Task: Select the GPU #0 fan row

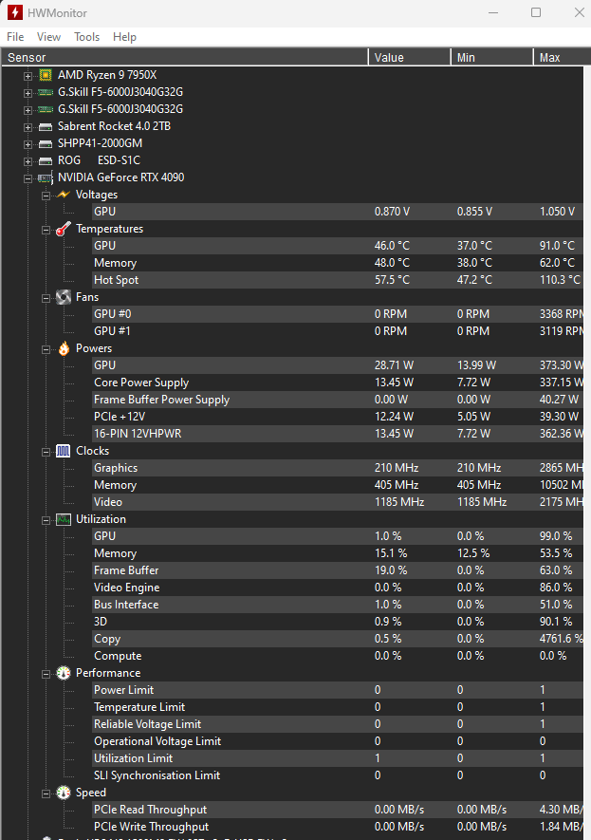Action: click(x=338, y=314)
